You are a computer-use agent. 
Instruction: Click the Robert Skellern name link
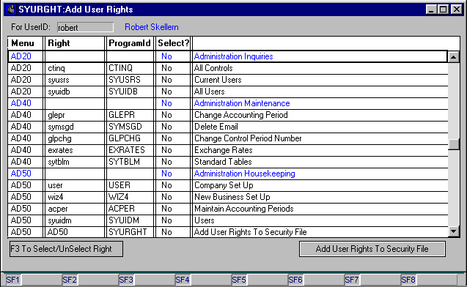152,27
